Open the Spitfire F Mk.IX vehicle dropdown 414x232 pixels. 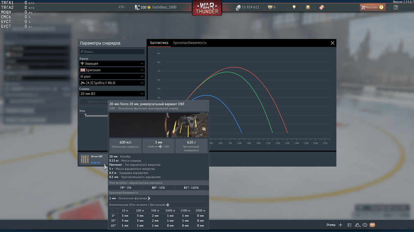coord(112,83)
